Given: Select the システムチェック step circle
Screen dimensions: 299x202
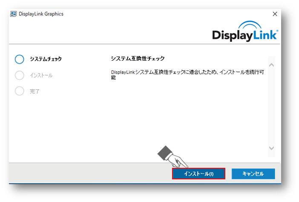Looking at the screenshot, I should tap(20, 59).
